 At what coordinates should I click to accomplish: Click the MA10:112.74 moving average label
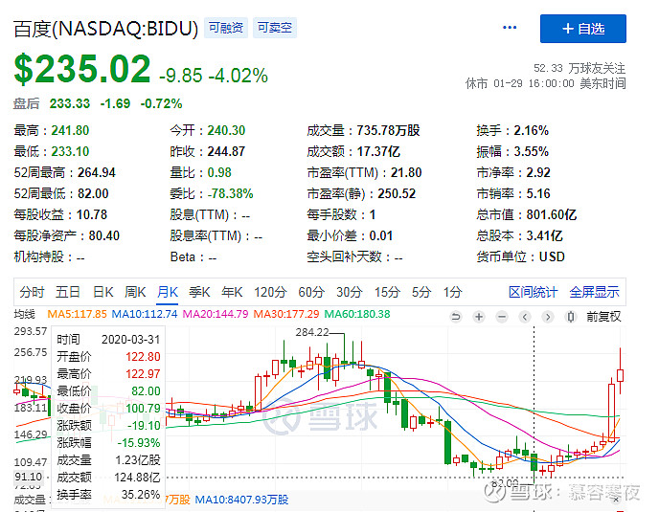[x=145, y=314]
